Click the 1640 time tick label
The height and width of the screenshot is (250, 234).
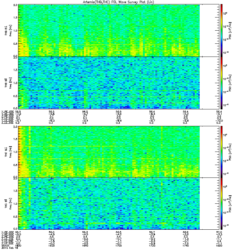[x=85, y=246]
